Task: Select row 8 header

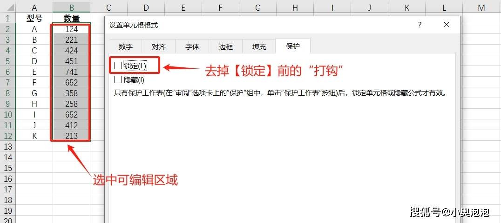Action: 7,93
